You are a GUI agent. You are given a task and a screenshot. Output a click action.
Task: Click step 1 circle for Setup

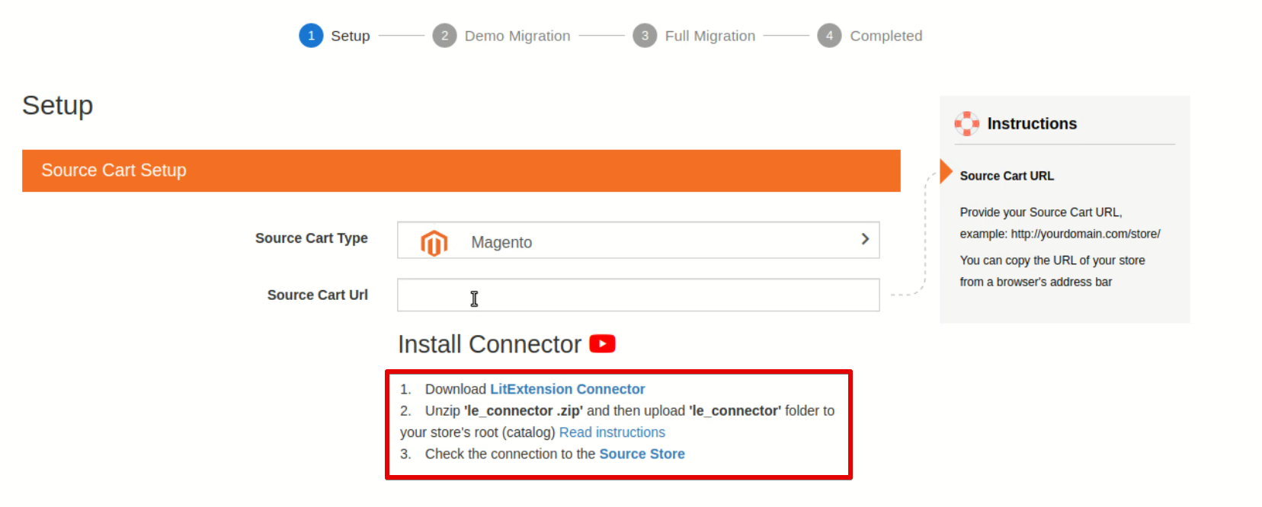tap(311, 36)
